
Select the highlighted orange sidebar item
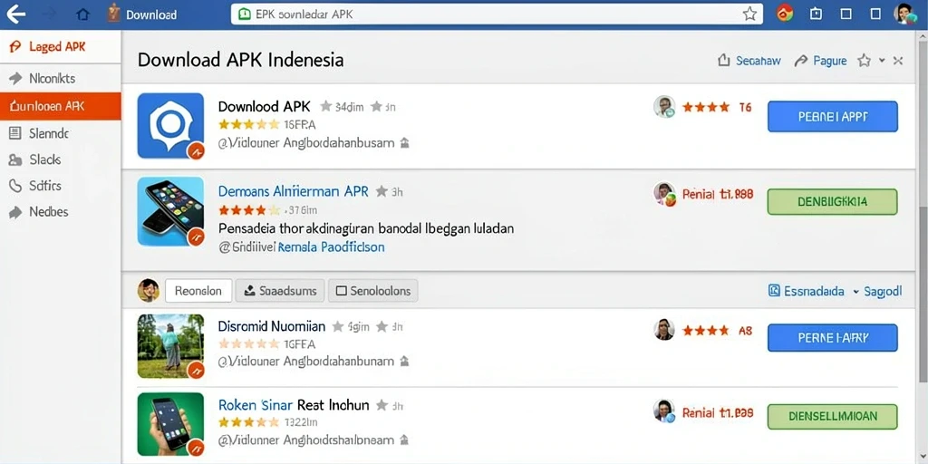61,106
